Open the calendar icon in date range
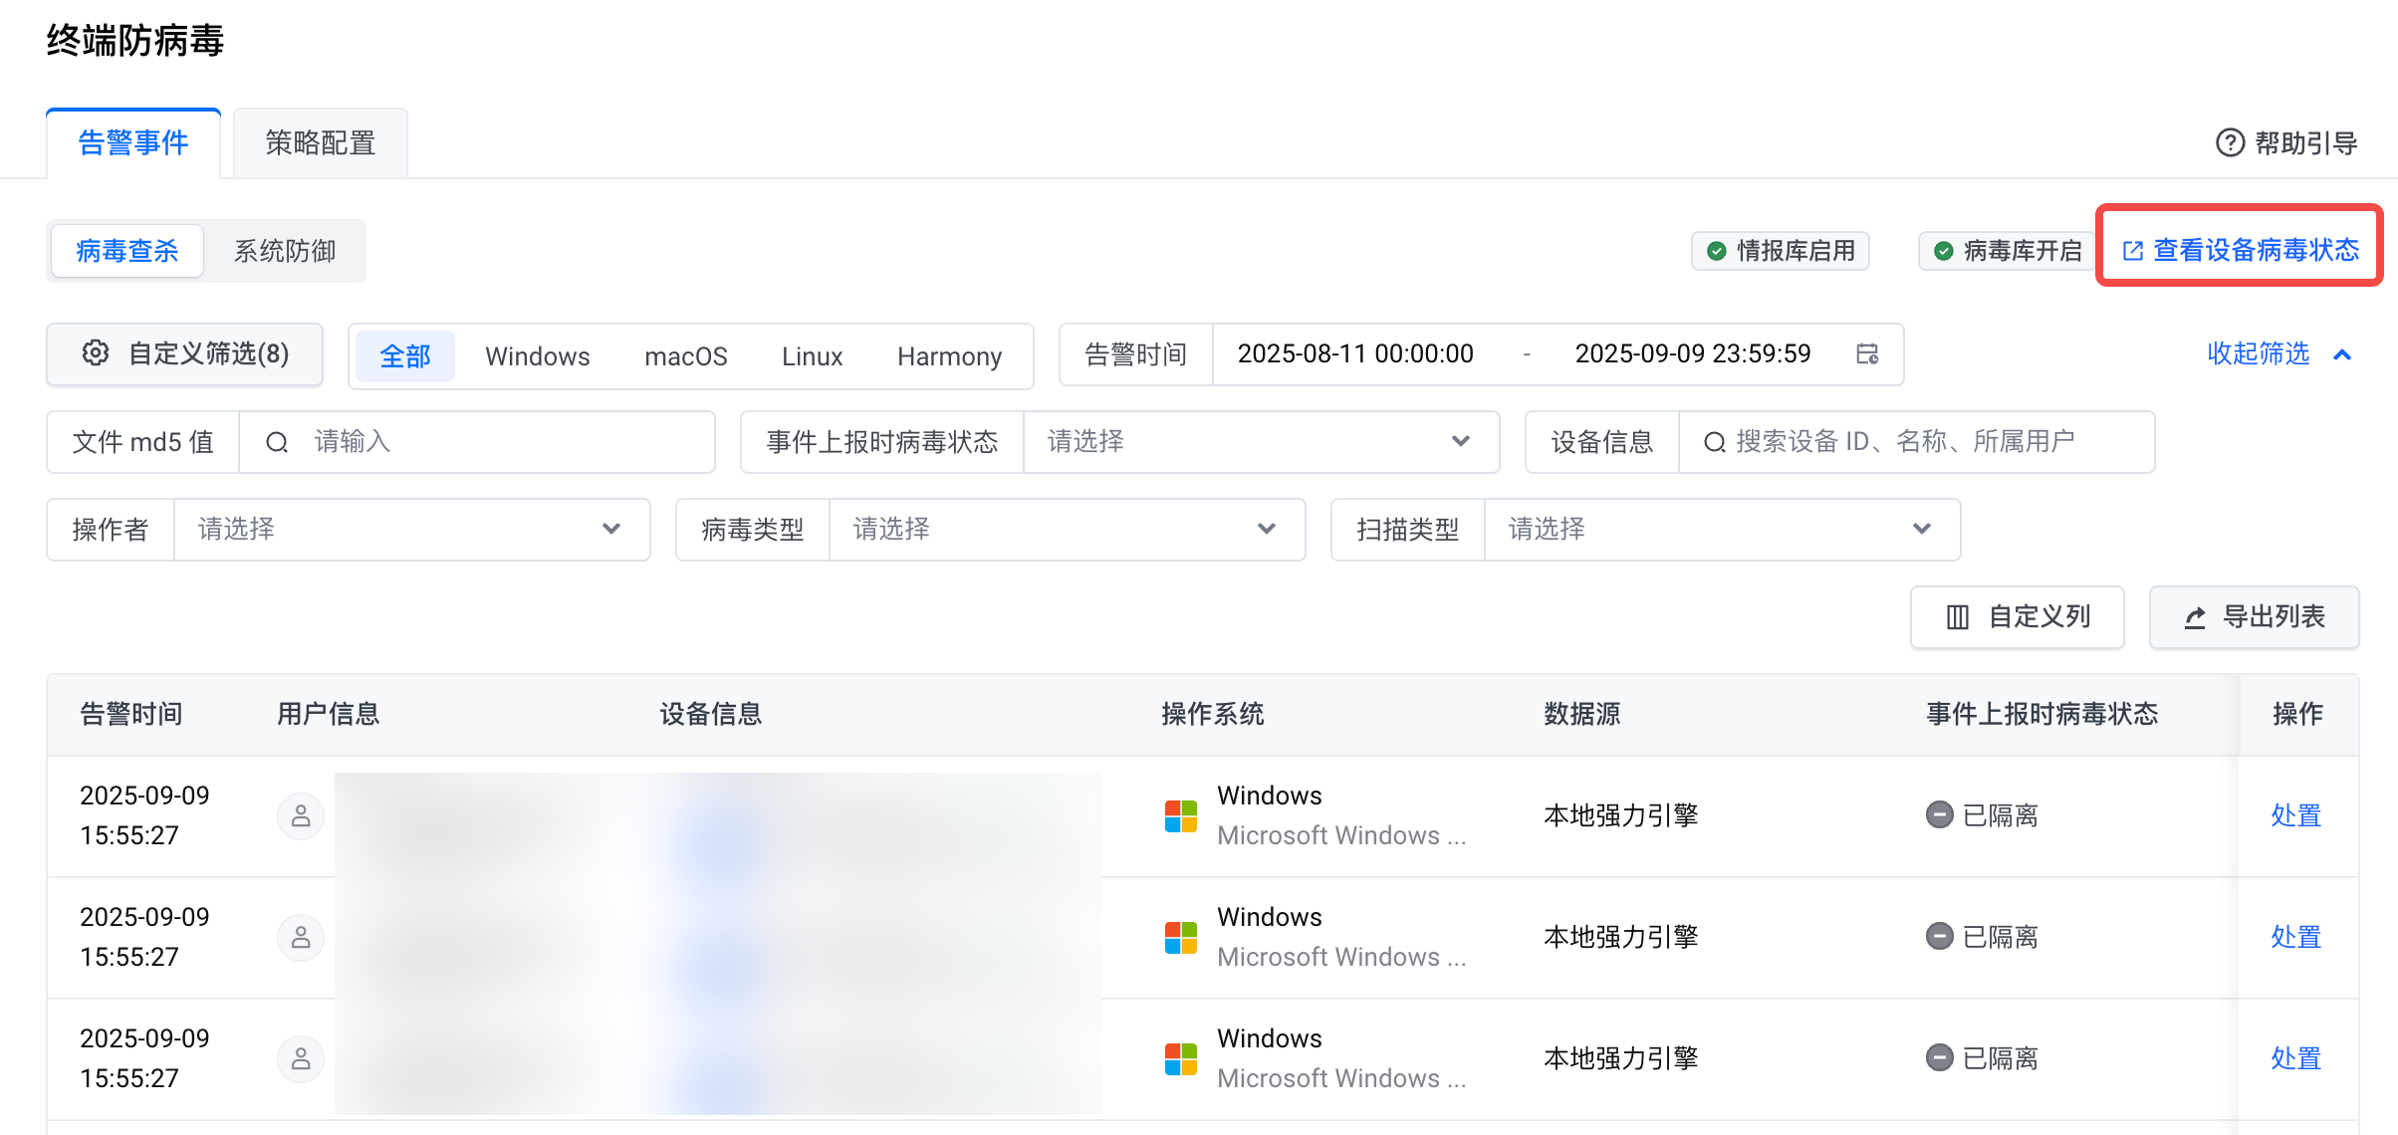Screen dimensions: 2398x1135 click(1867, 354)
